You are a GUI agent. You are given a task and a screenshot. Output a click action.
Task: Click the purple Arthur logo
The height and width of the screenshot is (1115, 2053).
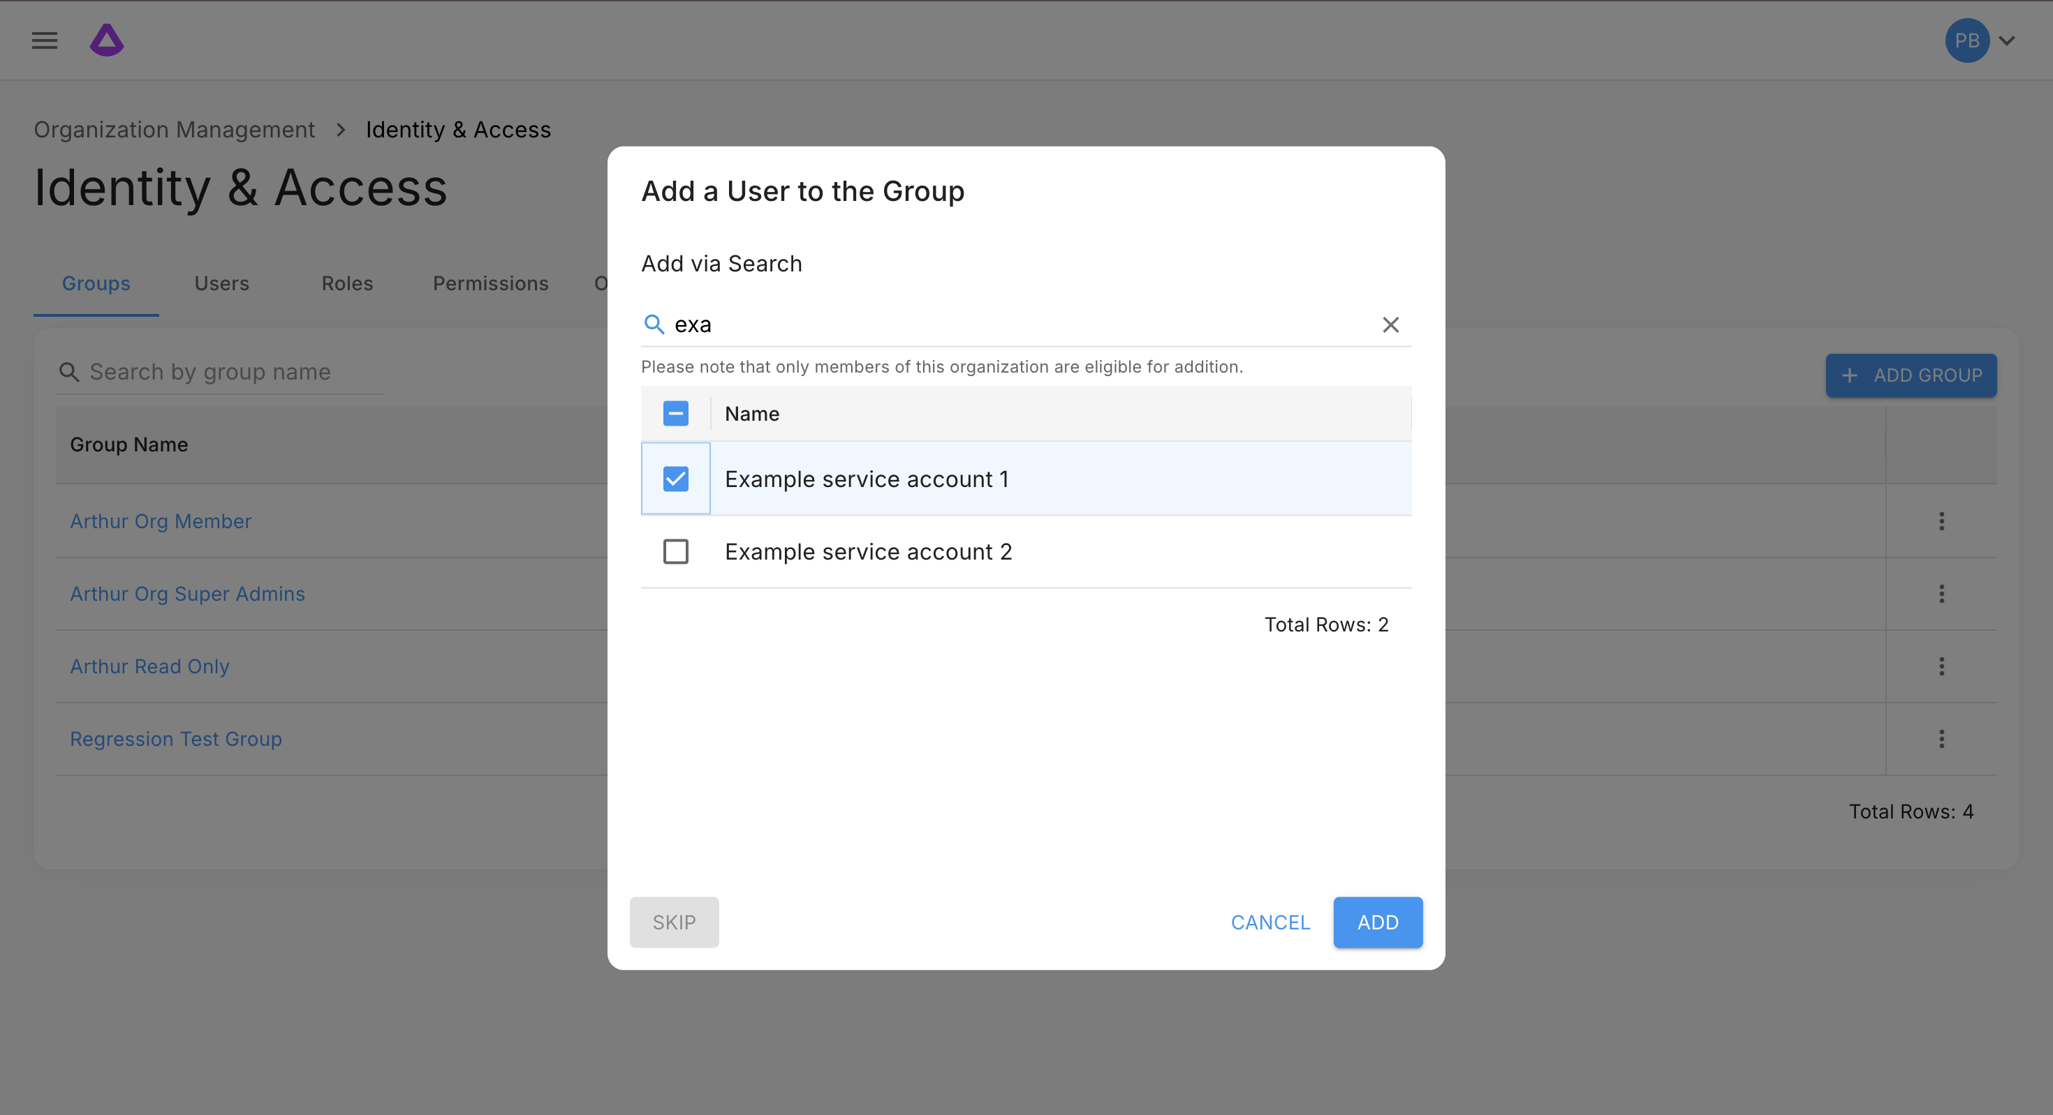tap(107, 40)
